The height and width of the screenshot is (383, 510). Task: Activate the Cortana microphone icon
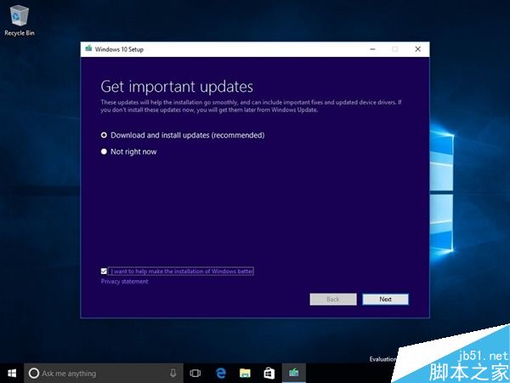(173, 374)
